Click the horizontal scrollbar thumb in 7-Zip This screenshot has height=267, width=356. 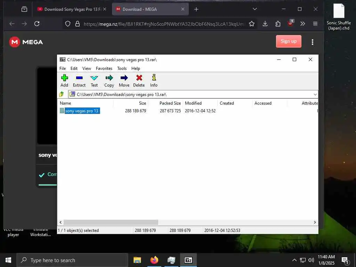pyautogui.click(x=111, y=222)
